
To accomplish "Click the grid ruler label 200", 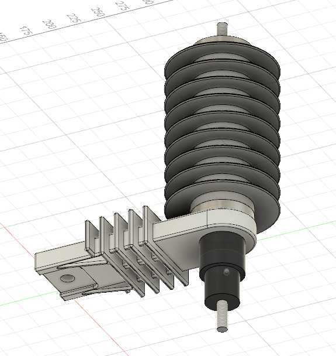I will point(49,24).
